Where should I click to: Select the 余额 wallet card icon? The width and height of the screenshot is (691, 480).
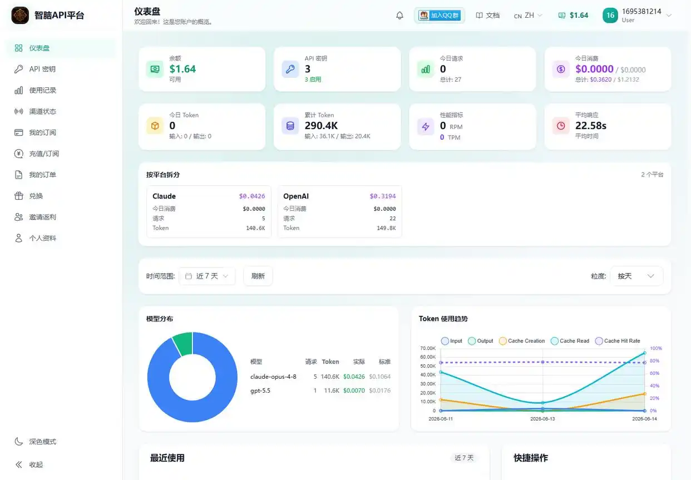155,69
